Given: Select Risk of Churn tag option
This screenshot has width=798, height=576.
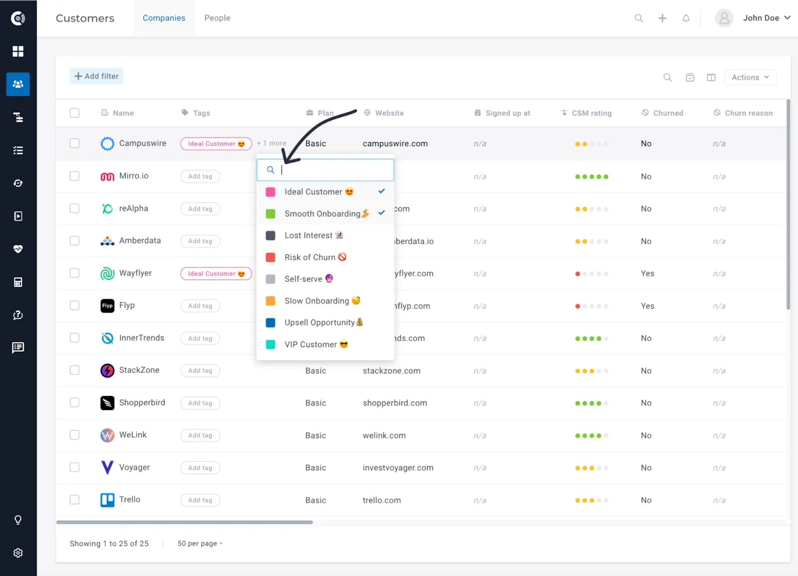Looking at the screenshot, I should tap(325, 257).
